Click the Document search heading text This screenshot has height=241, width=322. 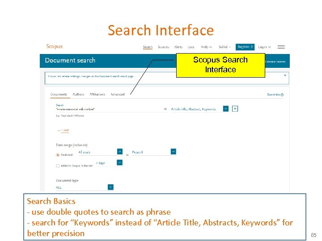[70, 60]
